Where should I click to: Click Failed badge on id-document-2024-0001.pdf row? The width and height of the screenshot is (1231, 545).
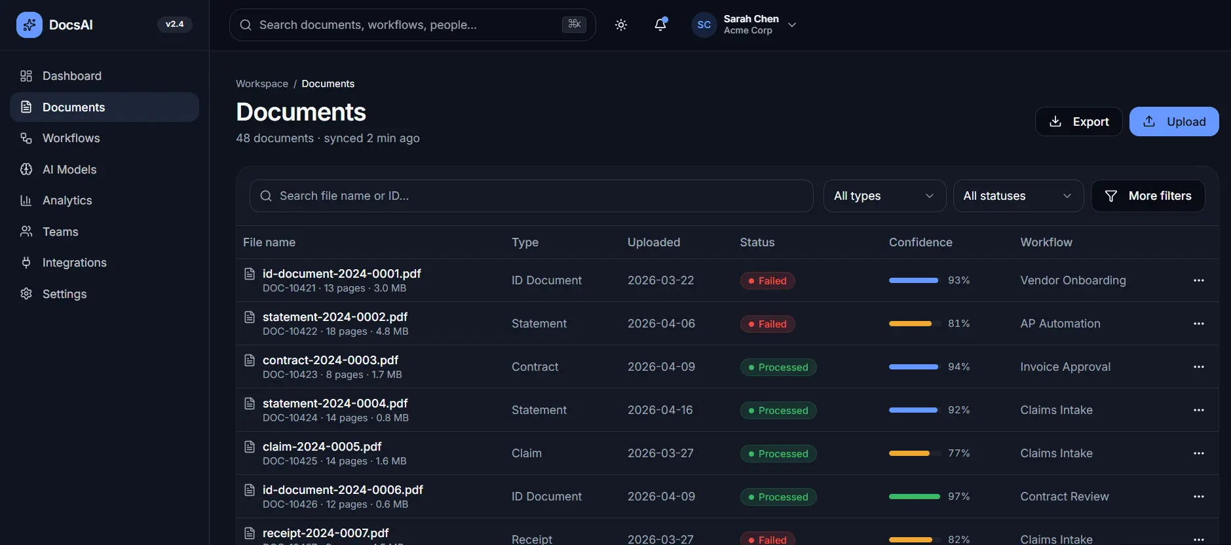pos(767,280)
